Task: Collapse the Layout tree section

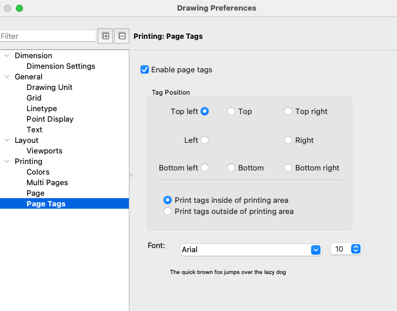Action: point(7,140)
